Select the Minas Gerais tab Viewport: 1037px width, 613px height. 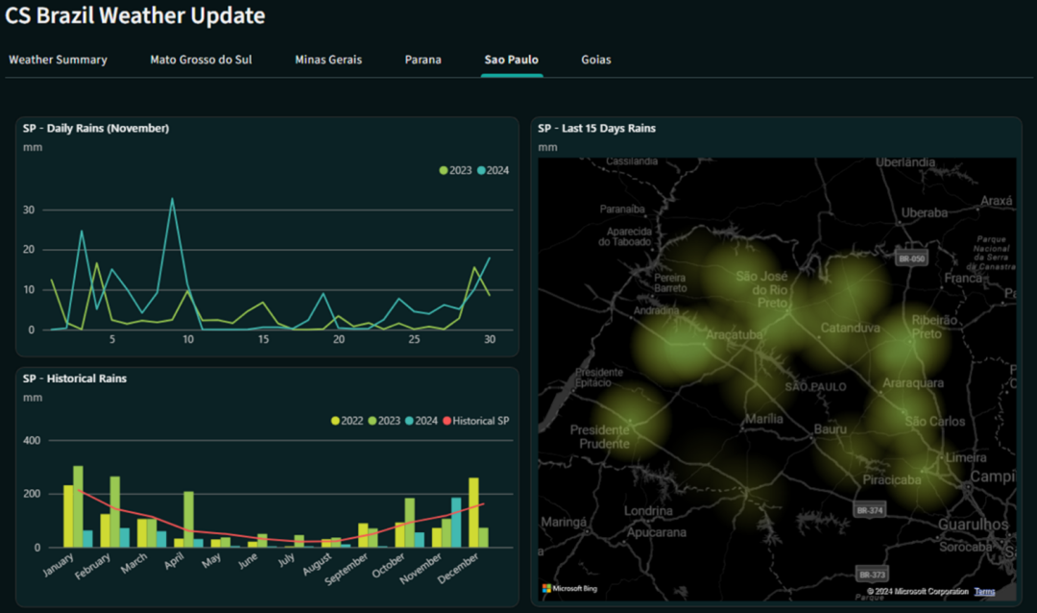328,60
